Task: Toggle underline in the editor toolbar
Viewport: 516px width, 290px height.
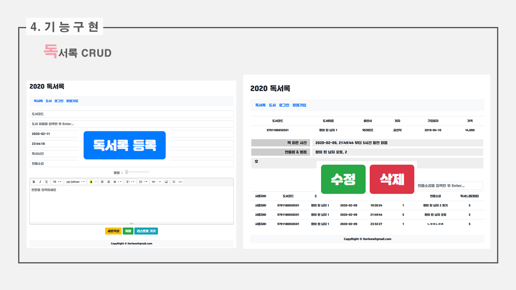Action: [46, 182]
